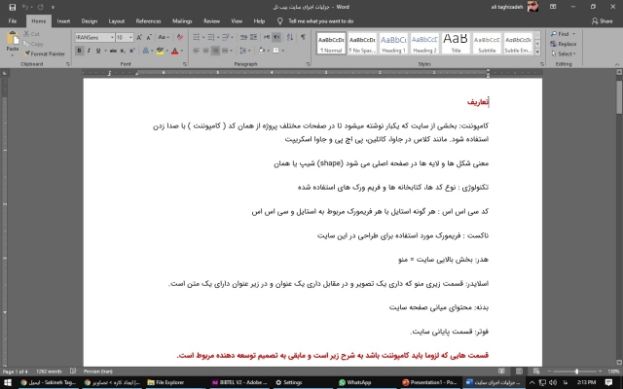Expand the Styles gallery more arrow

click(x=537, y=52)
